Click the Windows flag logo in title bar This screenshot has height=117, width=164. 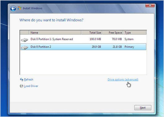[19, 8]
